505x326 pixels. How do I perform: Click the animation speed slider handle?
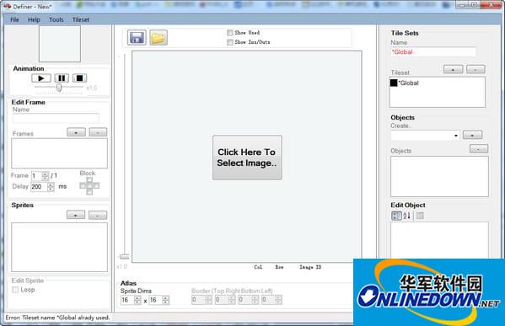(x=59, y=88)
